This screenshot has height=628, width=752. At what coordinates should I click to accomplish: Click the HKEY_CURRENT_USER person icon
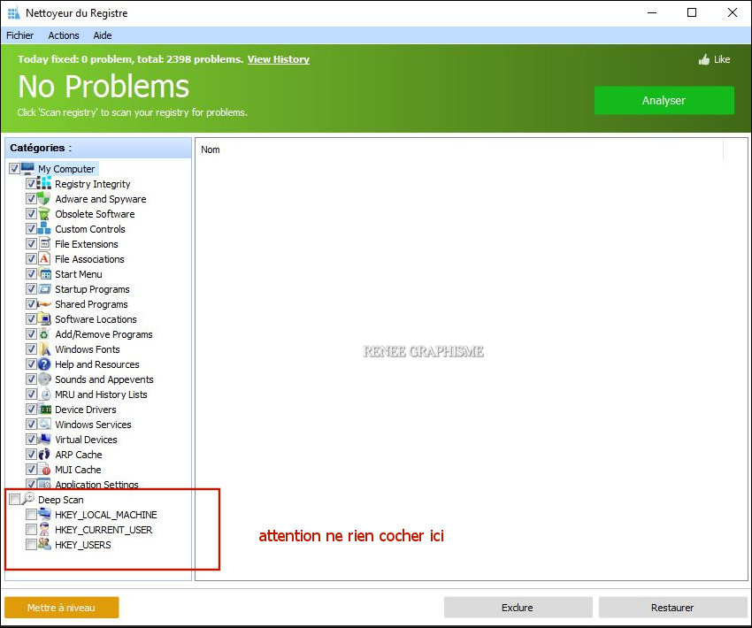(44, 529)
